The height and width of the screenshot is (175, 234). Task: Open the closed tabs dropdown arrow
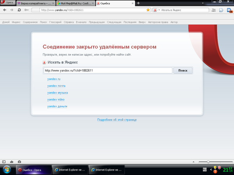203,3
